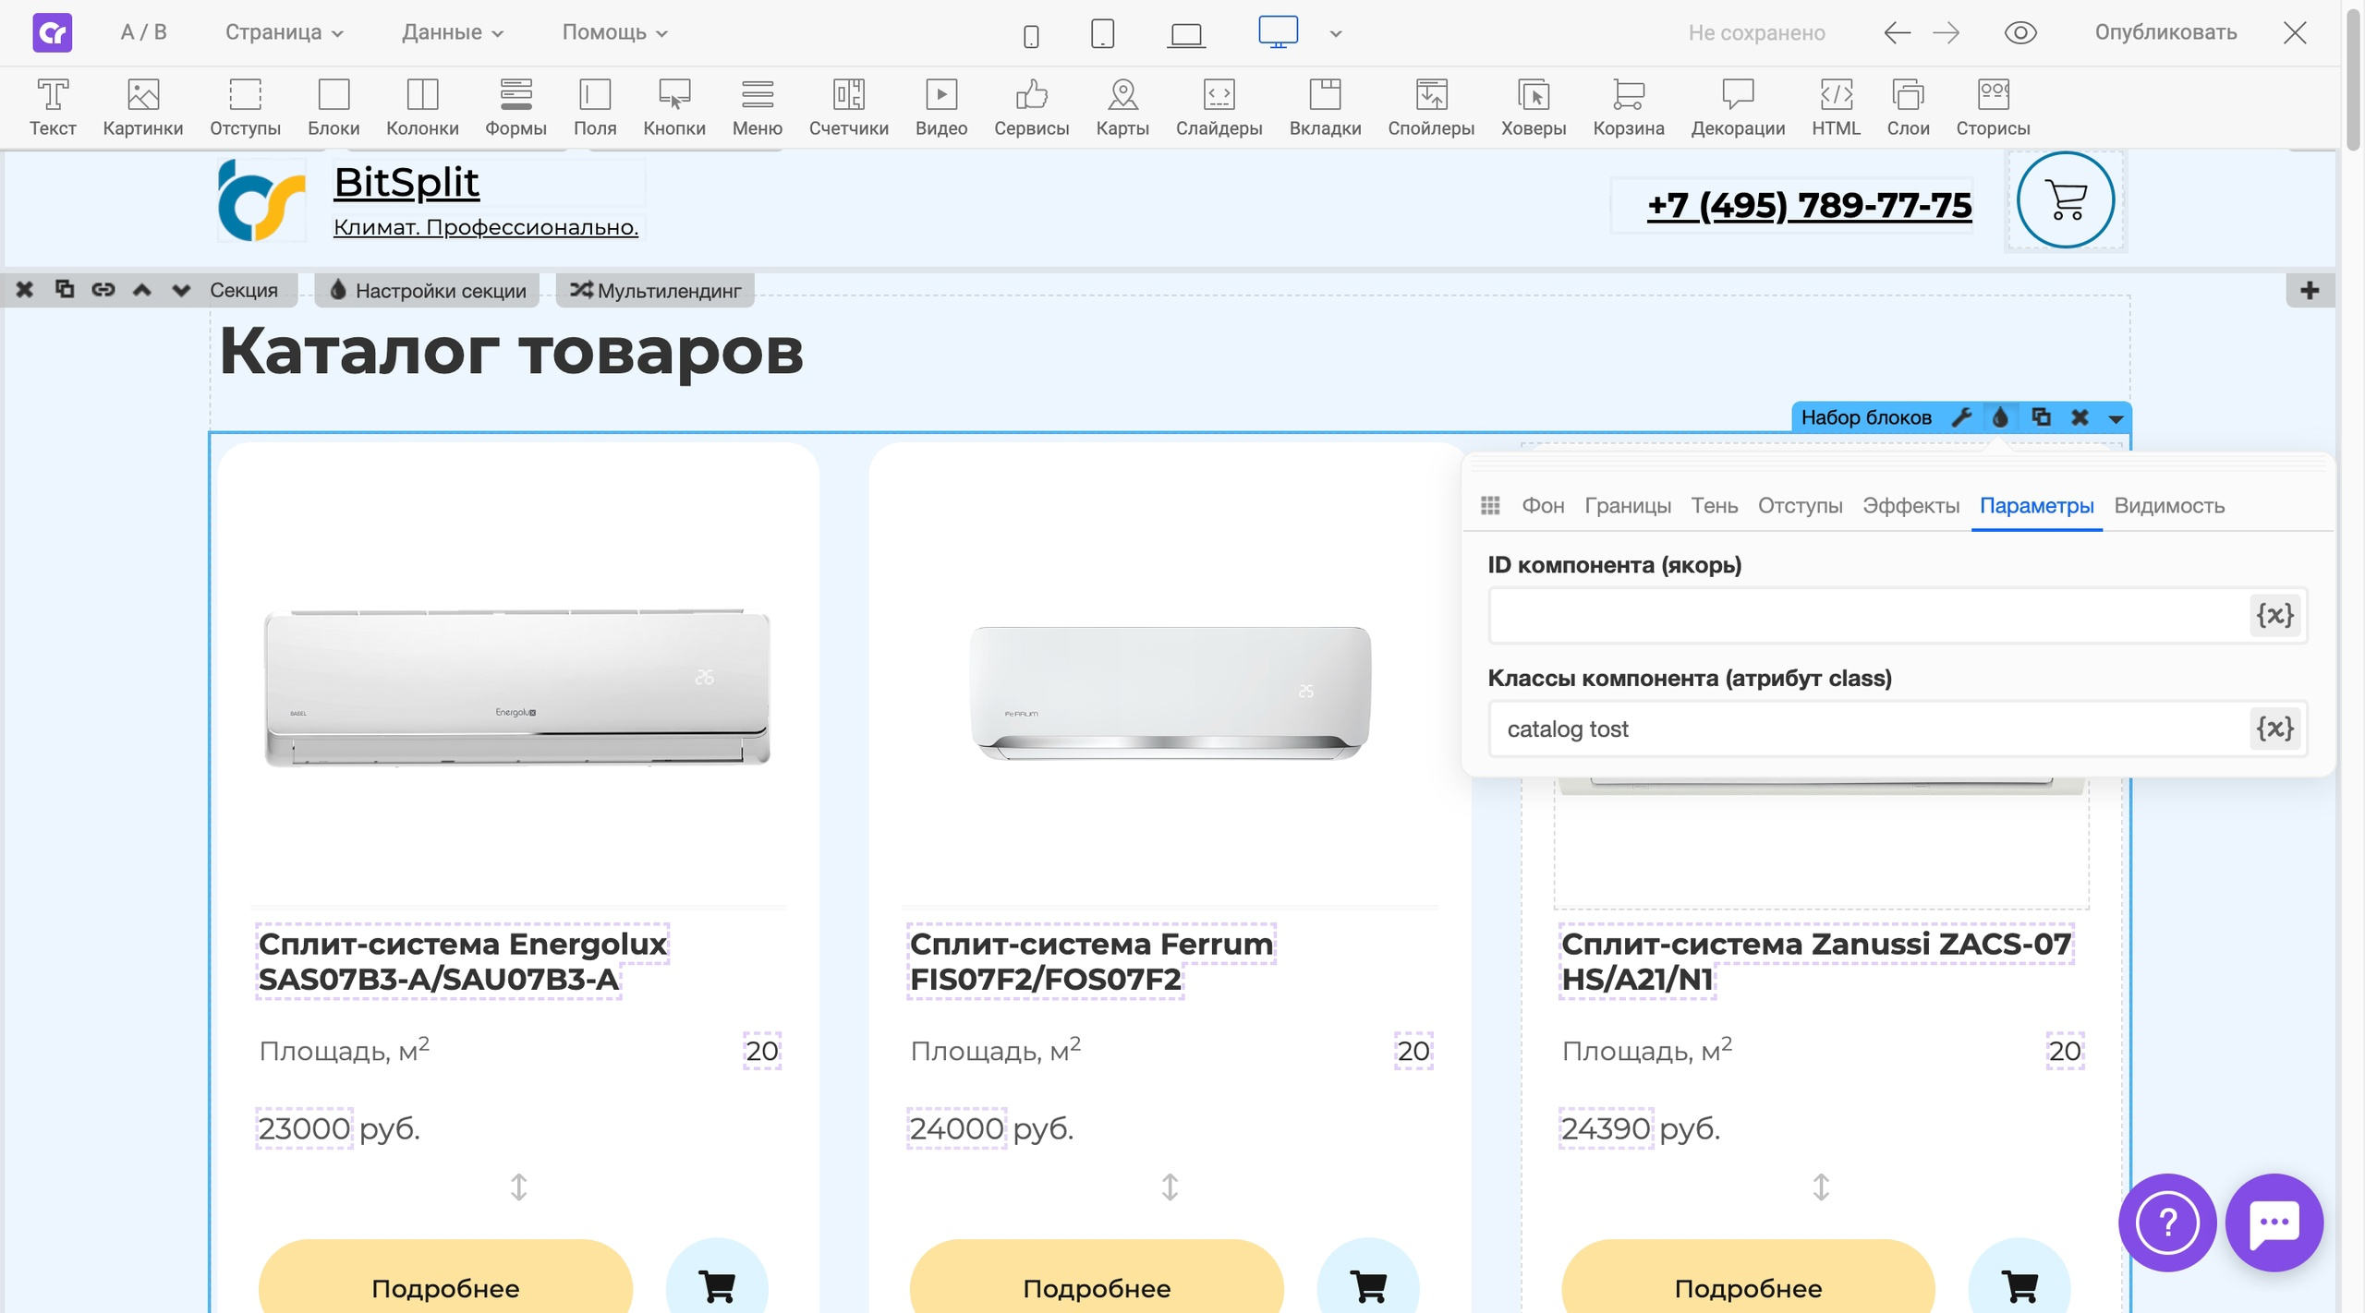
Task: Switch to the Границы tab
Action: pyautogui.click(x=1628, y=506)
